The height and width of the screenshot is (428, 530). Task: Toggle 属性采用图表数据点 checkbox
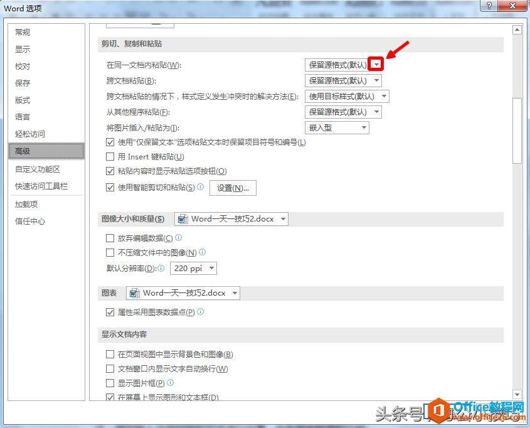pyautogui.click(x=110, y=312)
